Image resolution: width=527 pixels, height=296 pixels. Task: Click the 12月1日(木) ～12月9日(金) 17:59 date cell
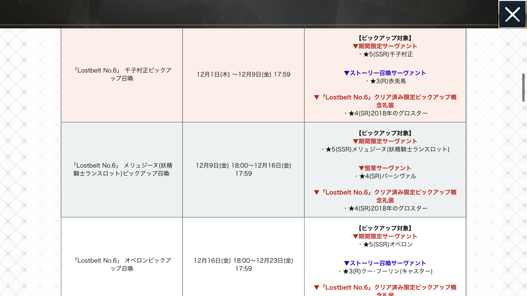pyautogui.click(x=243, y=74)
